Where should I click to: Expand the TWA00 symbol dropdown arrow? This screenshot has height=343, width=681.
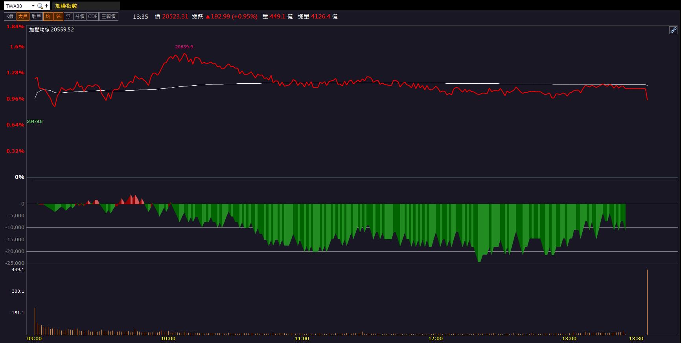tap(33, 6)
